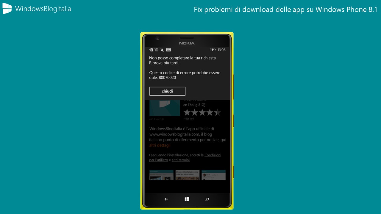Screen dimensions: 381x214
Task: Tap the first app screenshot thumbnail
Action: [161, 175]
